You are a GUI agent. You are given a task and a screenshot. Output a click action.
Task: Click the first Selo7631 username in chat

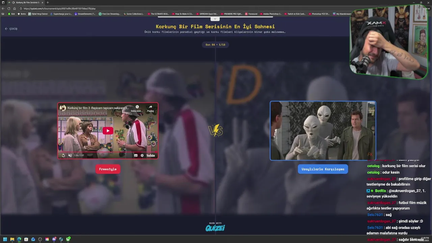(x=375, y=215)
